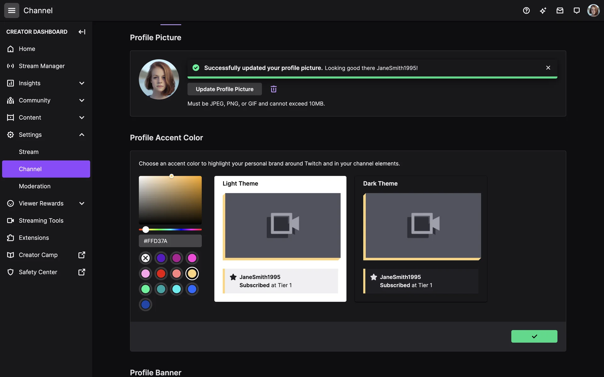Collapse the creator dashboard sidebar arrow
This screenshot has height=377, width=604.
coord(82,32)
